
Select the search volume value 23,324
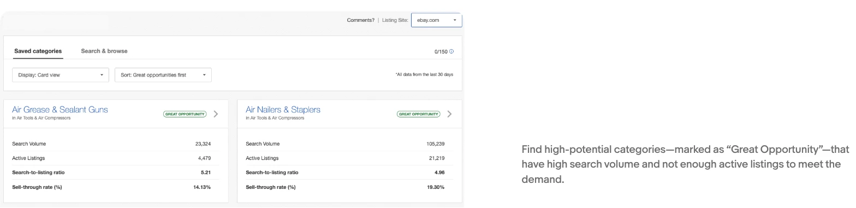point(203,144)
